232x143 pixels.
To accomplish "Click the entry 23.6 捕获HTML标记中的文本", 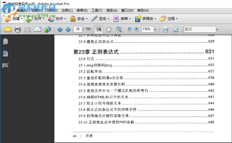I will pos(103,97).
